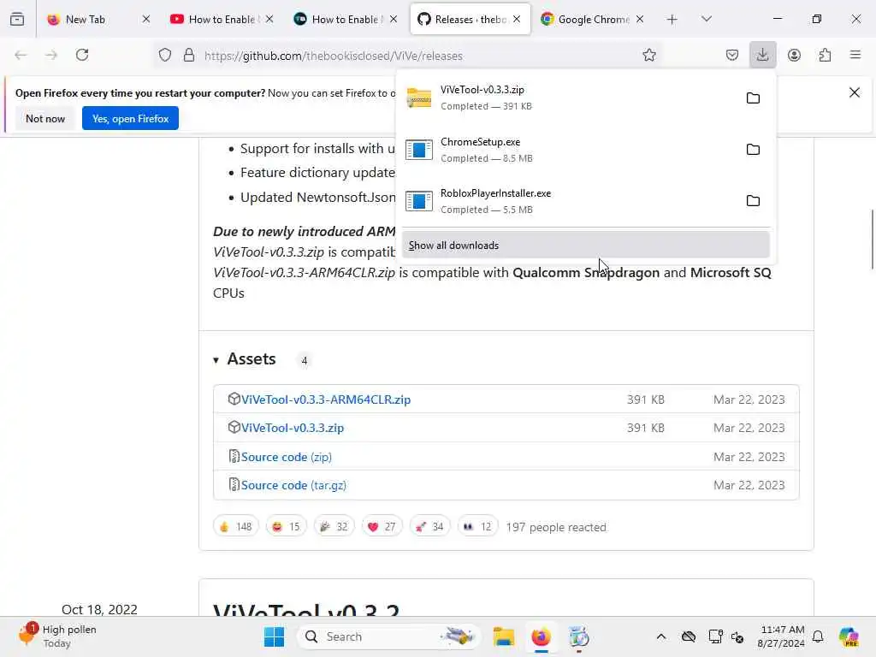Click the page vertical scrollbar thumb
Screen dimensions: 876x657
872,240
